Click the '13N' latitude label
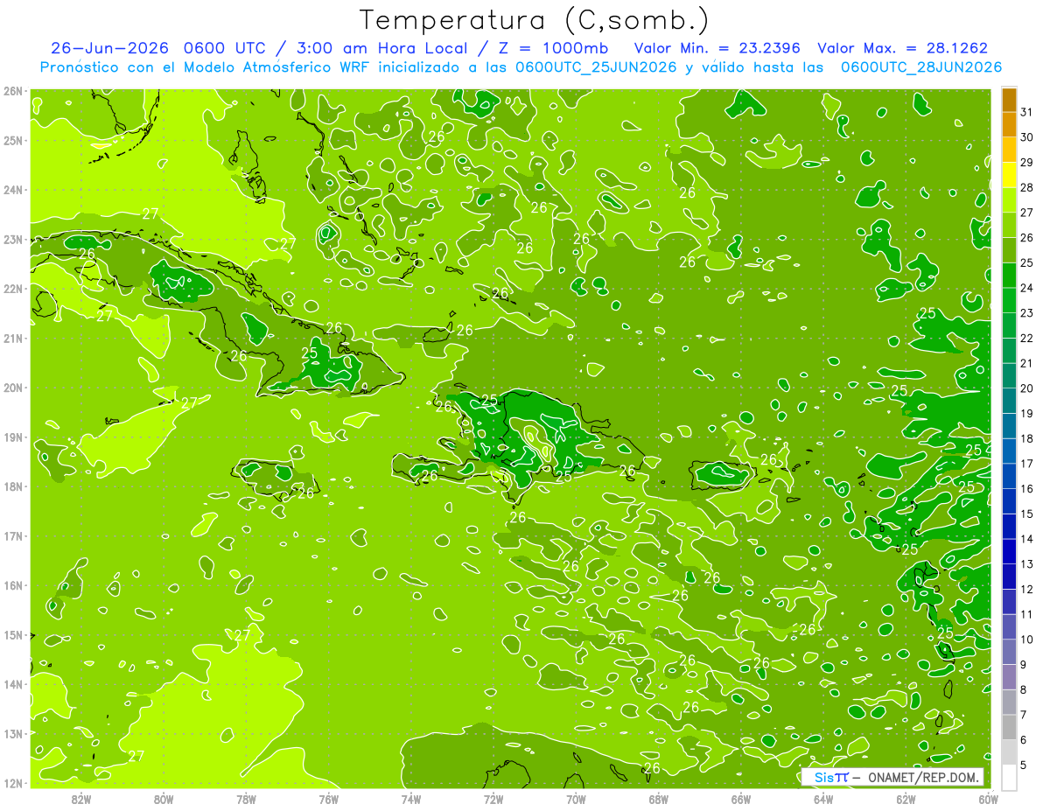The image size is (1050, 811). point(12,733)
